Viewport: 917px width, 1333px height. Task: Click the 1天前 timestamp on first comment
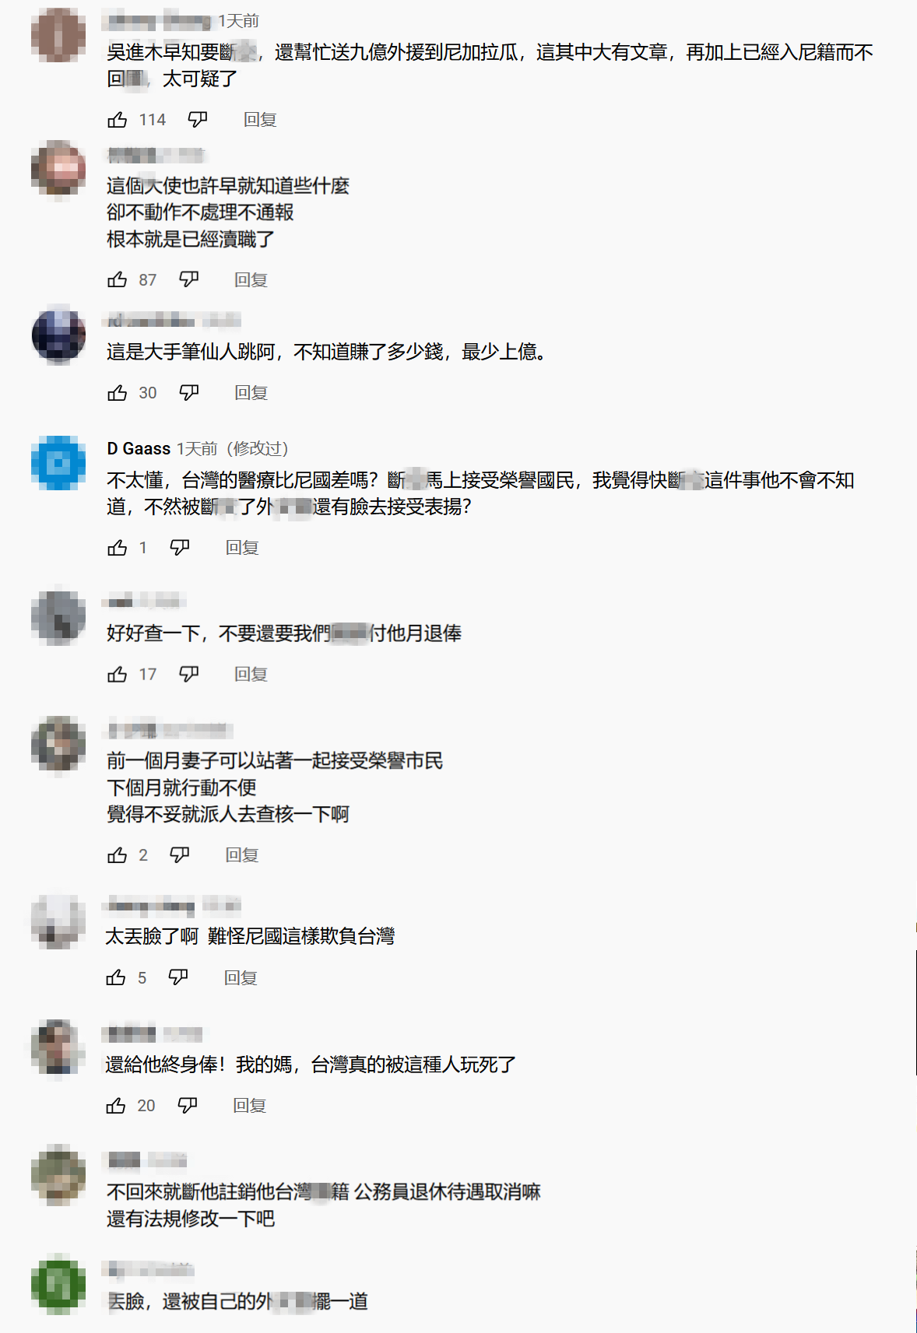point(238,21)
